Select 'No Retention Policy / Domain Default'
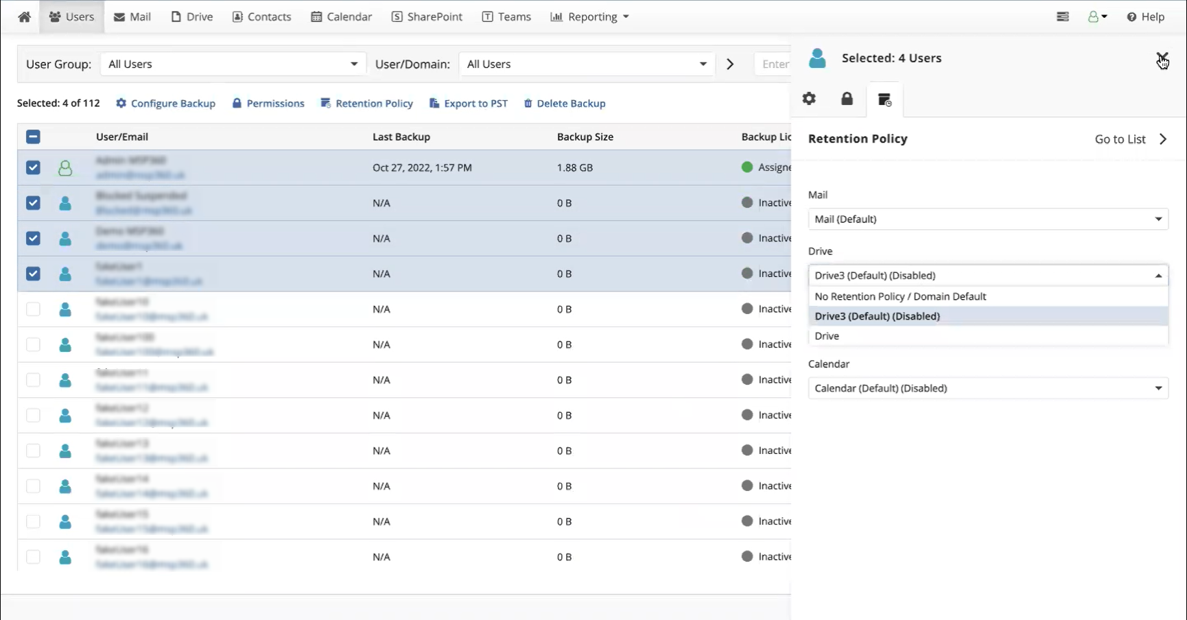Screen dimensions: 1187x620 coord(988,296)
